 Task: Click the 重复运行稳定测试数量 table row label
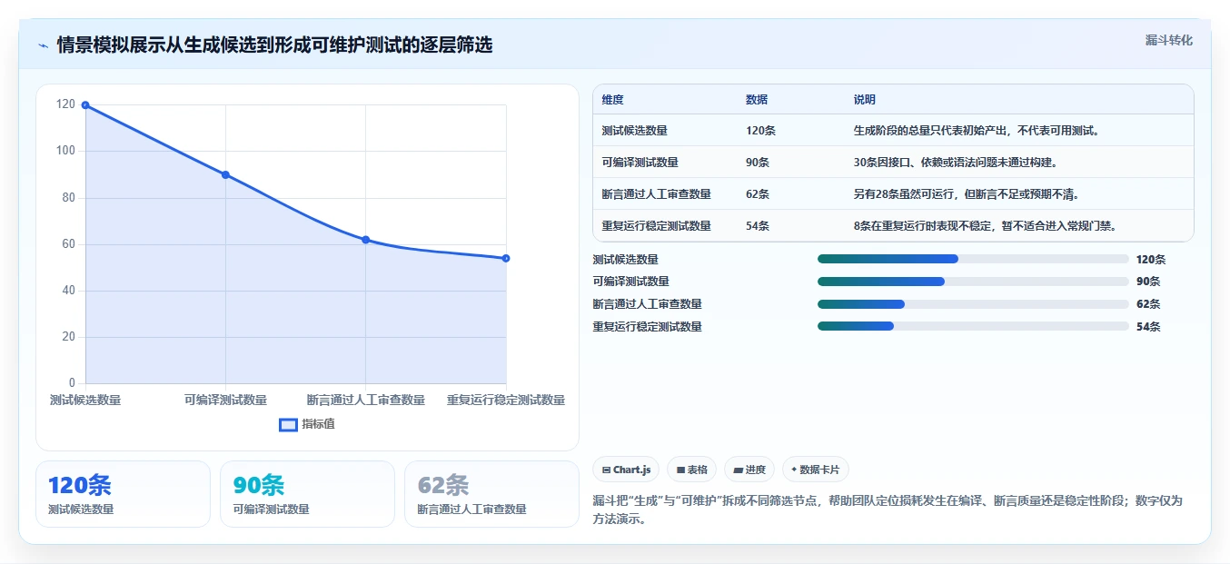(x=656, y=226)
